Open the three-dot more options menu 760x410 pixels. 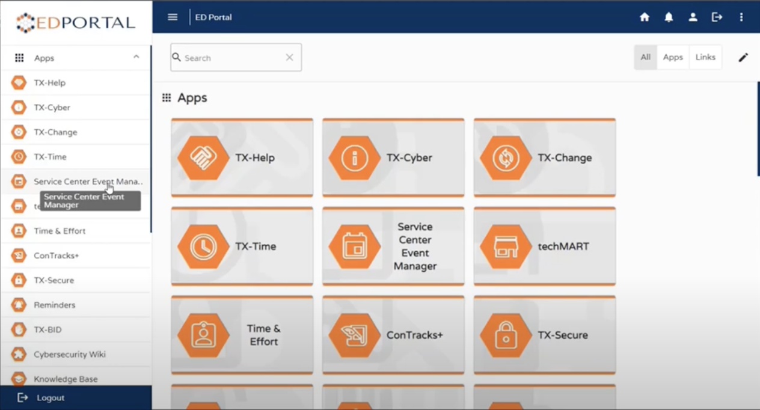(x=741, y=17)
